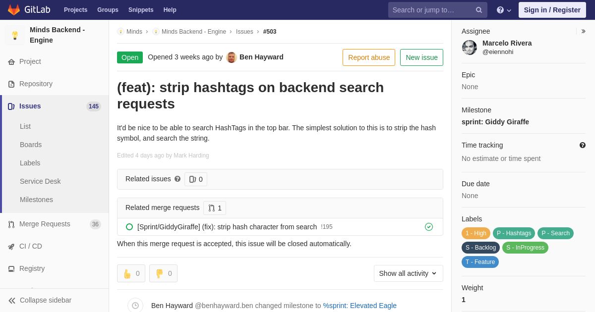Click the Issues icon in sidebar

(11, 106)
